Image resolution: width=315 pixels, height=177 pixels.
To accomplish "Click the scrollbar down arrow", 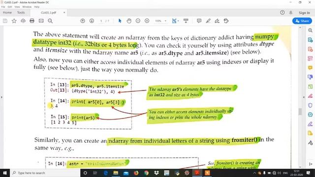I will [x=300, y=167].
